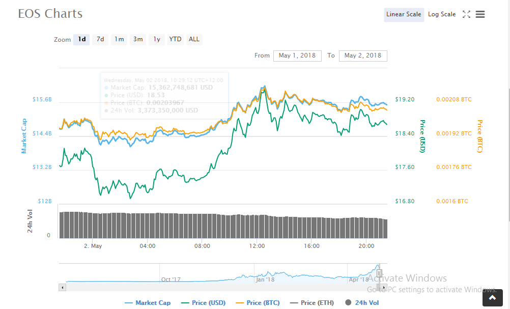Set zoom range to YTD
This screenshot has width=510, height=309.
point(175,39)
